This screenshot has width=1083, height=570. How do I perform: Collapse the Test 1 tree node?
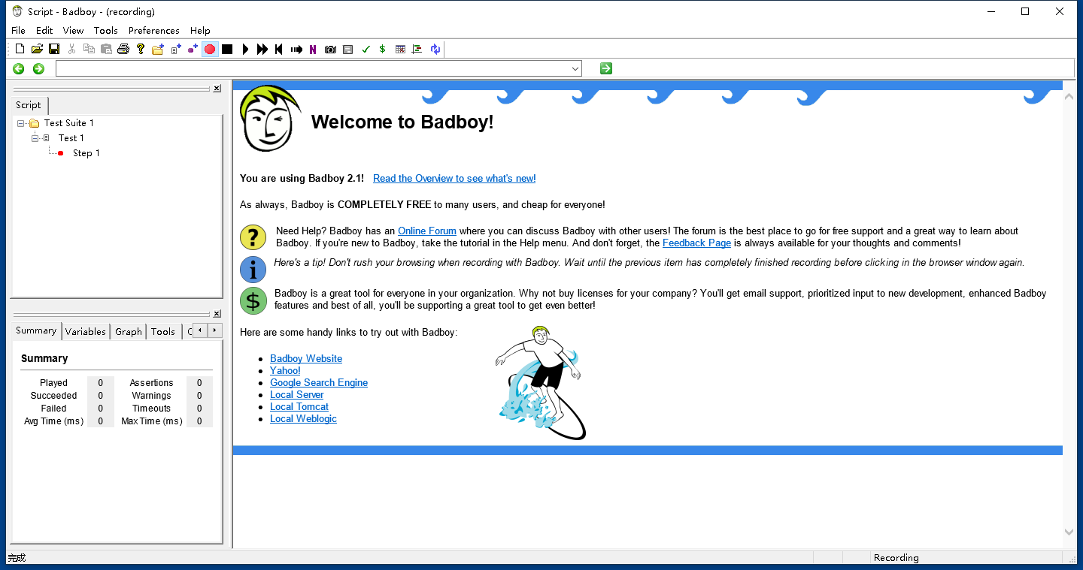click(x=35, y=138)
